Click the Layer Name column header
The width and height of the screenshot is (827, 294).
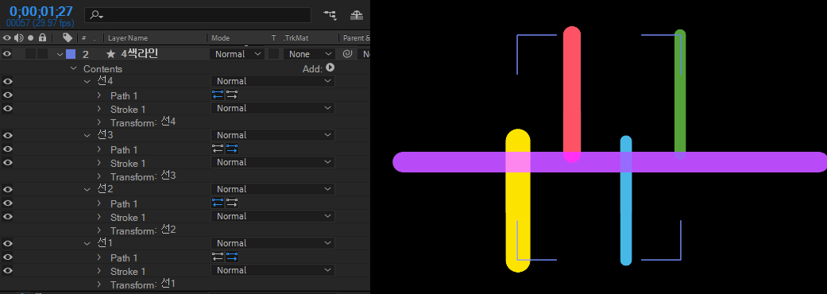coord(128,38)
